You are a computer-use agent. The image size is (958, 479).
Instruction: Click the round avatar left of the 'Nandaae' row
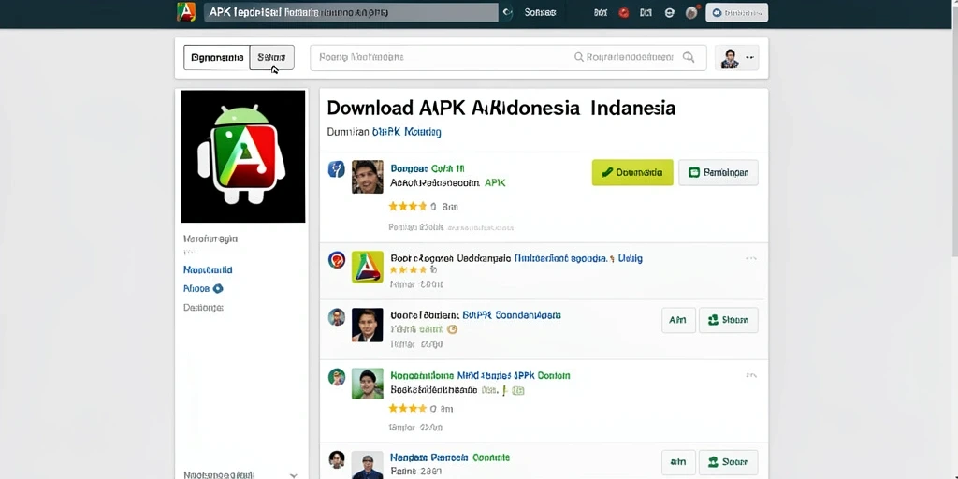337,459
